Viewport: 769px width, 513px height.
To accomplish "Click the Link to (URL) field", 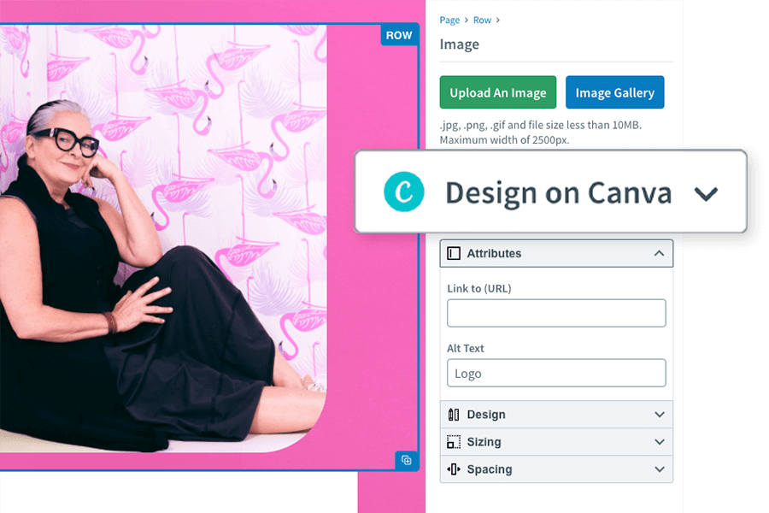I will (555, 313).
